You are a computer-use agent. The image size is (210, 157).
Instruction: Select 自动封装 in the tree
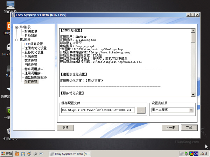point(31,36)
